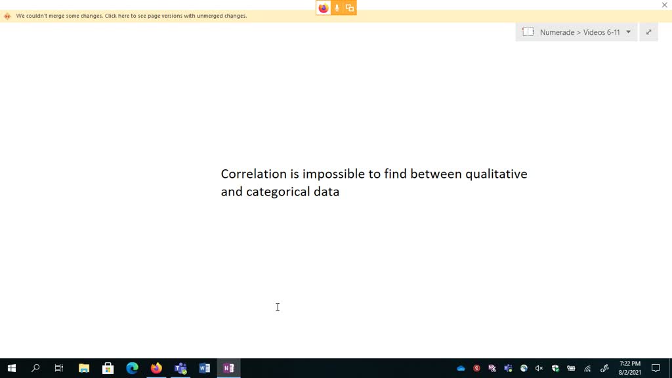Open the Action Center
This screenshot has width=672, height=378.
(656, 368)
